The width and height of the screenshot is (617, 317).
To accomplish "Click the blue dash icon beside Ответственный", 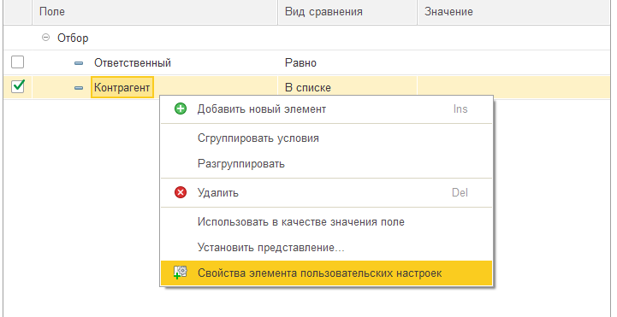I will [x=79, y=63].
